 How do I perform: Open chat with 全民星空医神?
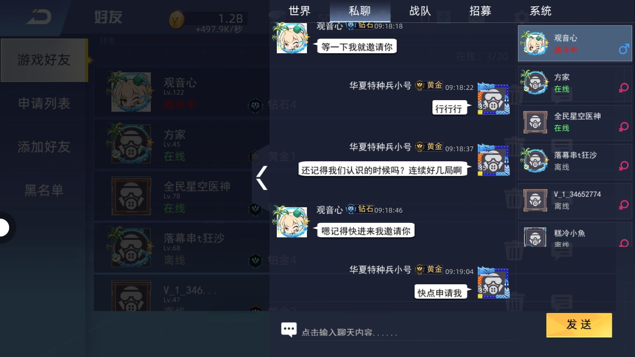575,123
